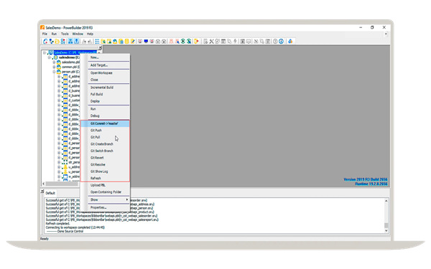Choose Full Build in context menu
The width and height of the screenshot is (431, 269).
[105, 94]
